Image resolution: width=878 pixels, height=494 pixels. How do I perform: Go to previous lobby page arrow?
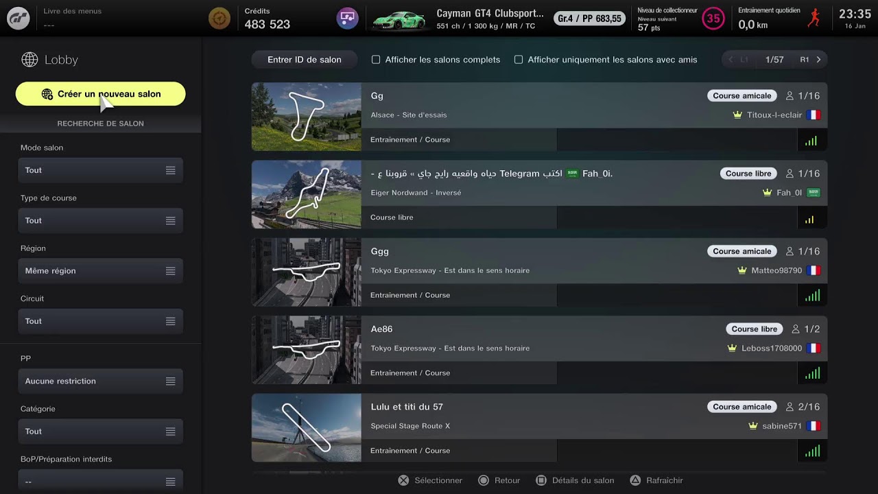pyautogui.click(x=731, y=60)
